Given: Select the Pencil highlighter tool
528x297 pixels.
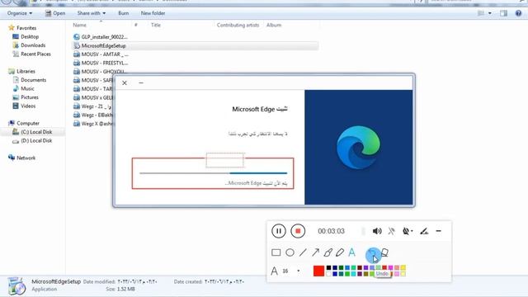Looking at the screenshot, I should [340, 252].
